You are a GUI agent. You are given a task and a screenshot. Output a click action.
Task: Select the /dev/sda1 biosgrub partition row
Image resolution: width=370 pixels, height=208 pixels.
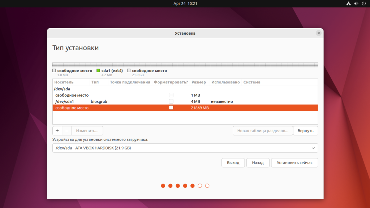(108, 101)
